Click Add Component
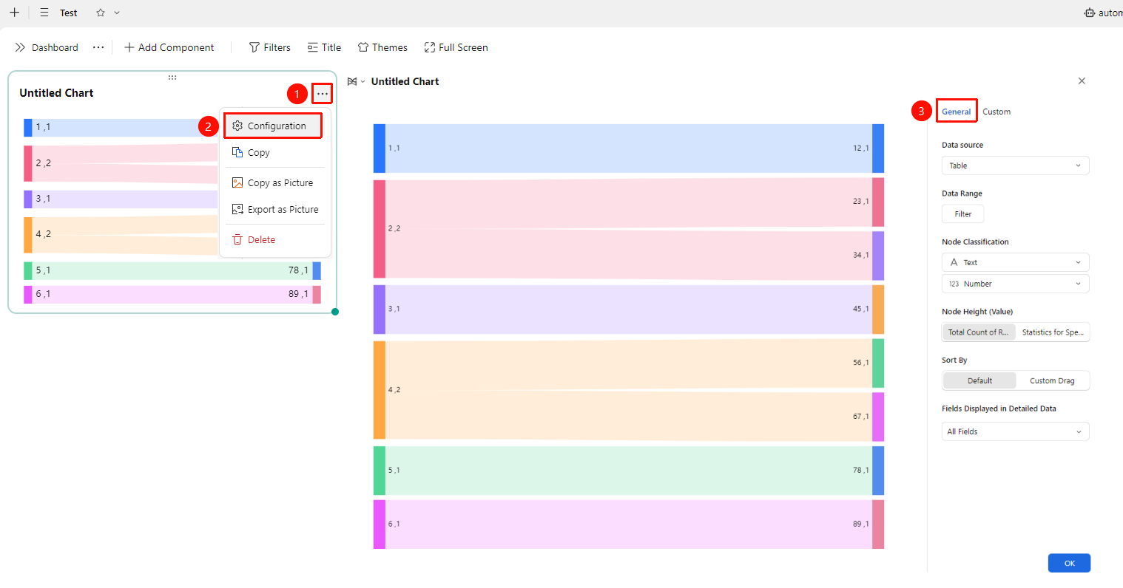This screenshot has width=1123, height=588. 169,47
